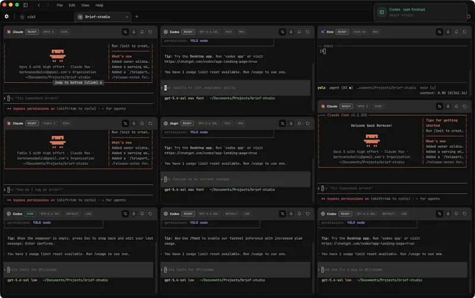Click the terminal icon in task finished notification
The image size is (475, 298).
pos(382,12)
